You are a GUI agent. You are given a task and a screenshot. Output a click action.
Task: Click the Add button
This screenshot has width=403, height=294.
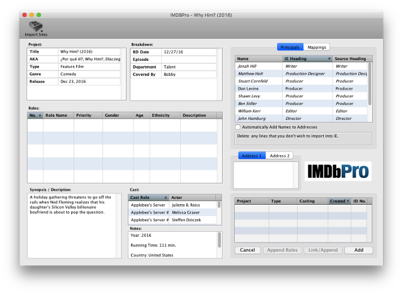(358, 250)
